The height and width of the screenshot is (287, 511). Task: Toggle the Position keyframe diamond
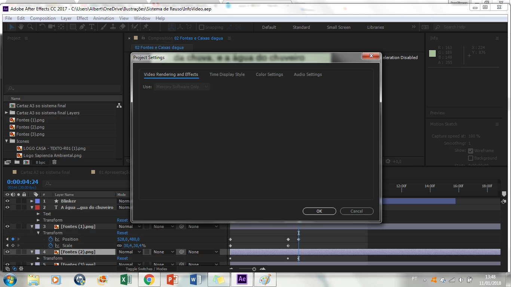[13, 239]
